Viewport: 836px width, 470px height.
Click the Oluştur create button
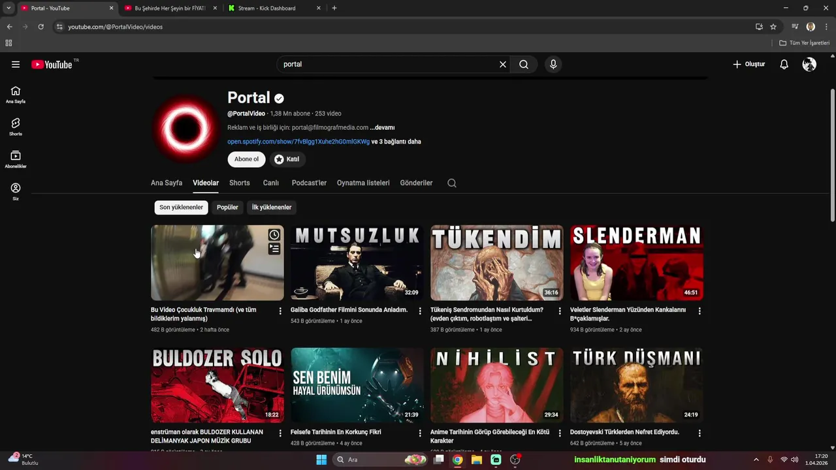point(748,64)
